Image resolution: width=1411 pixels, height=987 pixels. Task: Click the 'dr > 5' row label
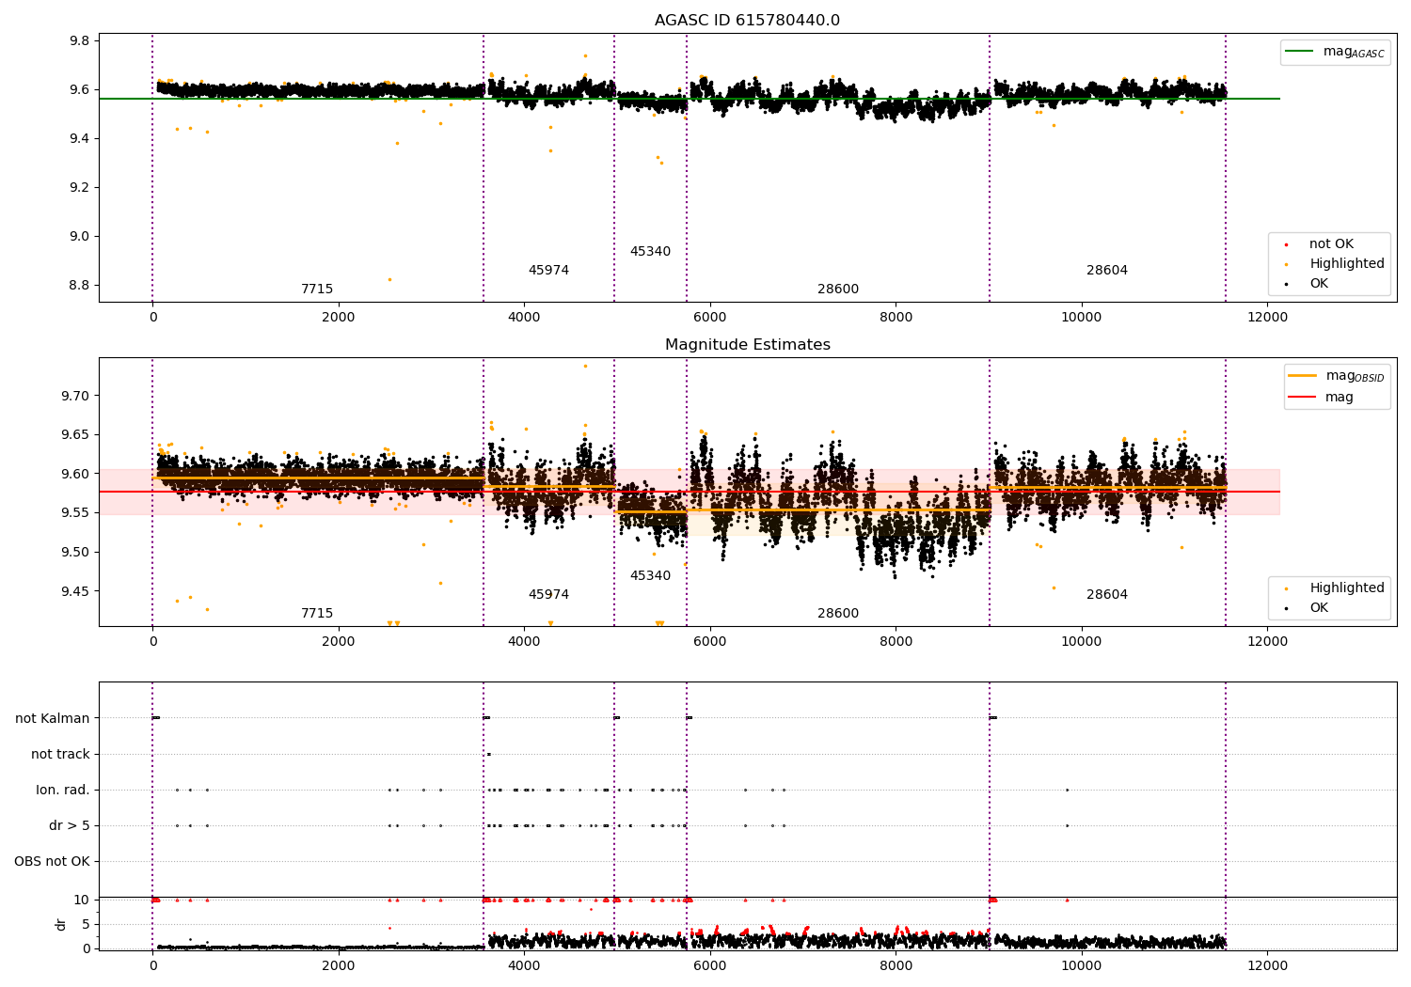70,826
